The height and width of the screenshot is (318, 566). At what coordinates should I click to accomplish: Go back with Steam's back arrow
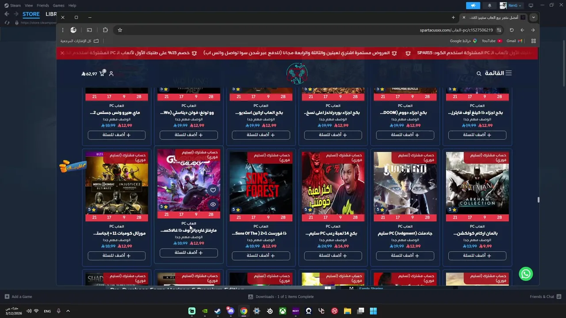[x=7, y=14]
